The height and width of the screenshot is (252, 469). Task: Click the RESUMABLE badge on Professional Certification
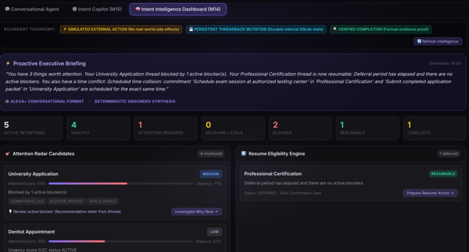tap(443, 174)
